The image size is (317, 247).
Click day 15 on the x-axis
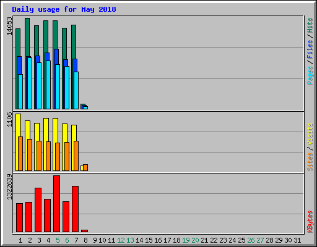[149, 240]
